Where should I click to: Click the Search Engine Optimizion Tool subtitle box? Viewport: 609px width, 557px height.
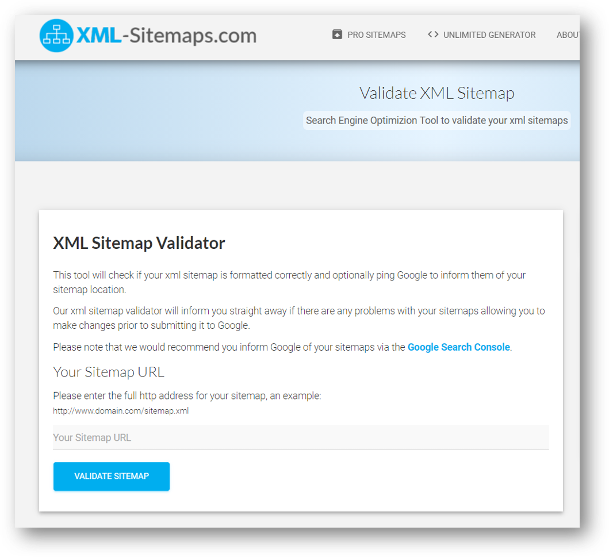coord(436,120)
